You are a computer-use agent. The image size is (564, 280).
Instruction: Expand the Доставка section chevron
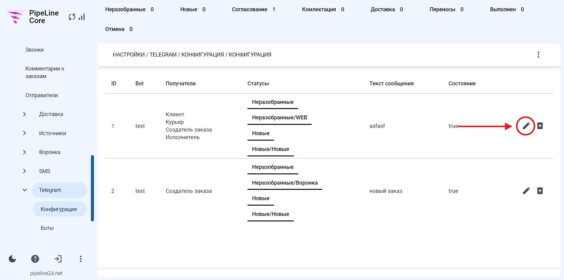click(x=25, y=114)
